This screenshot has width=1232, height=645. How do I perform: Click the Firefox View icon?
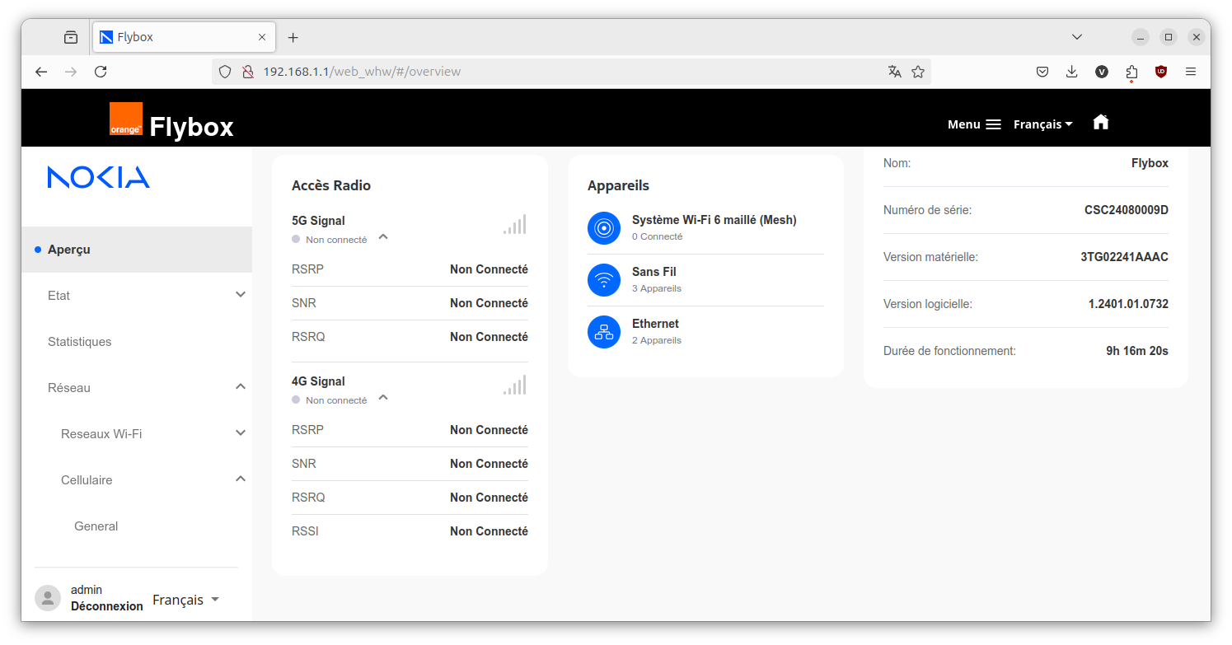(x=71, y=37)
